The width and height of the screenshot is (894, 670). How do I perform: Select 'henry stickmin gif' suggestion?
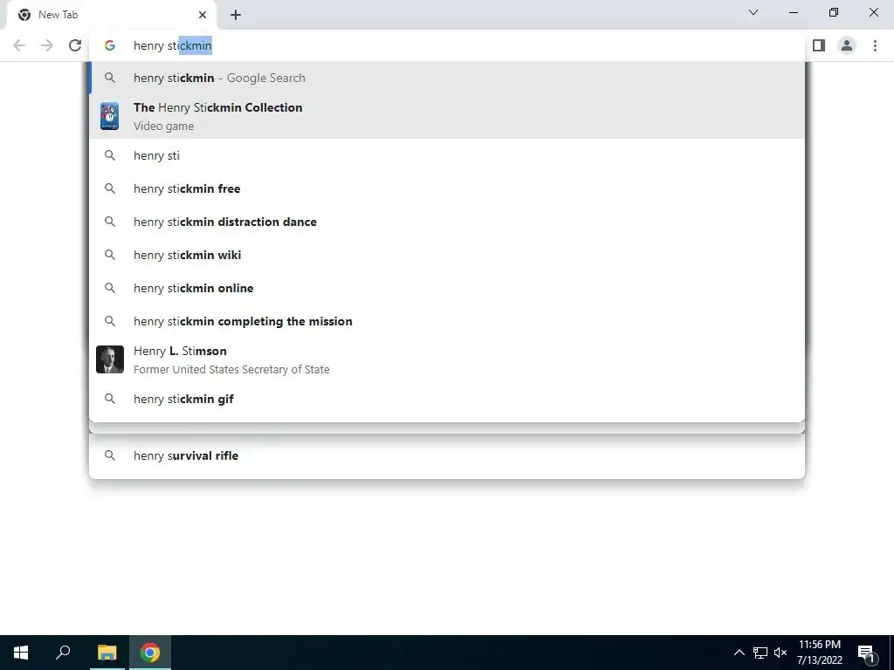pyautogui.click(x=447, y=399)
